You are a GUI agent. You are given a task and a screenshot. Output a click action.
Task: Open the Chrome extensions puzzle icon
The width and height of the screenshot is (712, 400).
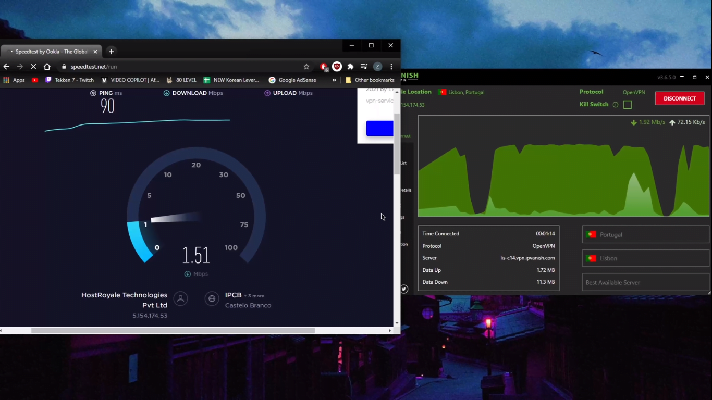350,67
